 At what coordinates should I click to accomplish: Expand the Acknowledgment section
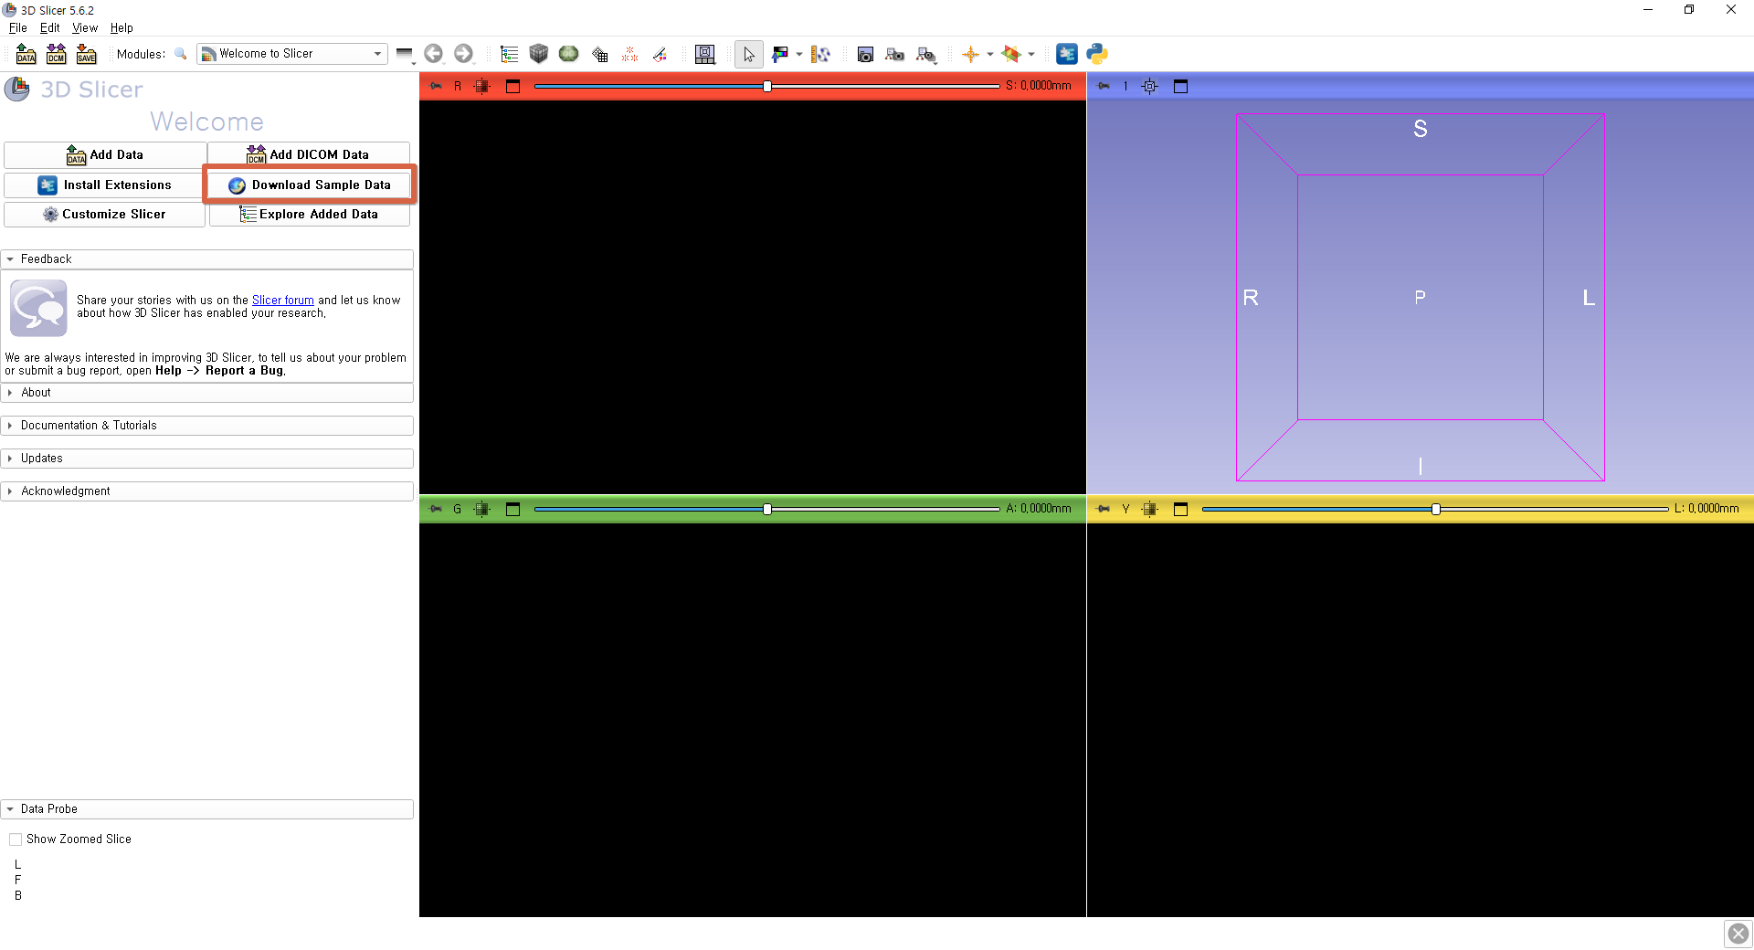(207, 491)
